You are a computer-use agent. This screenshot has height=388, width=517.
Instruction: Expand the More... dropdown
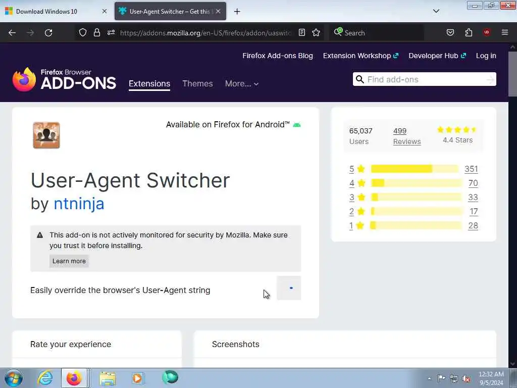[x=242, y=84]
